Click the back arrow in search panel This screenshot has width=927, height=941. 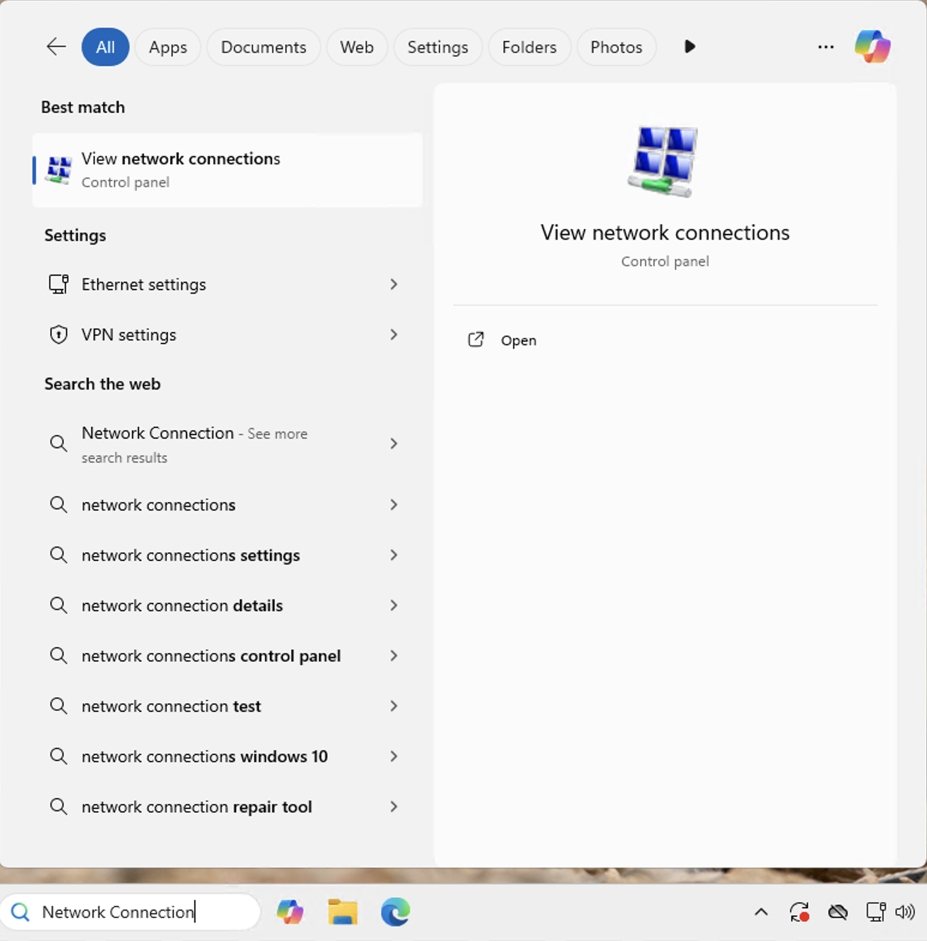tap(56, 47)
